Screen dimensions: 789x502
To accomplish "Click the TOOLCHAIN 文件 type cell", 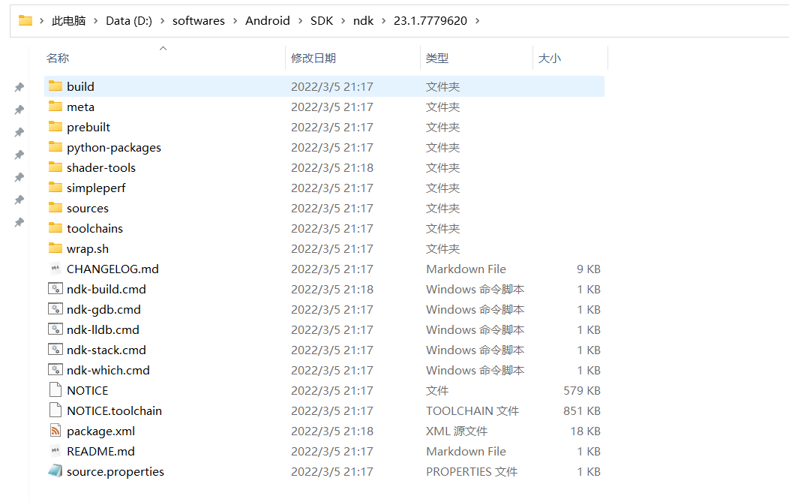I will [472, 410].
